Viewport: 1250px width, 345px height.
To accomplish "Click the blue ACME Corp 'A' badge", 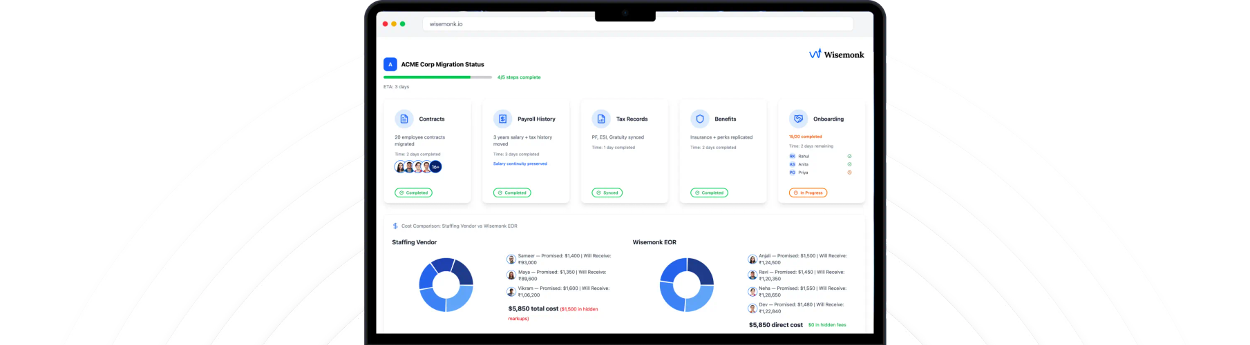I will click(390, 64).
